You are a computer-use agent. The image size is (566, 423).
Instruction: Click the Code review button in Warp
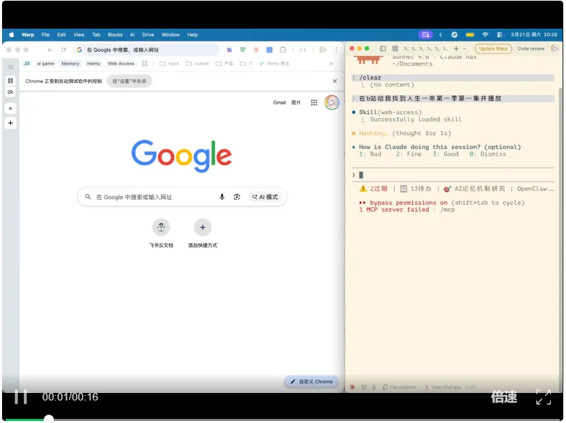531,48
